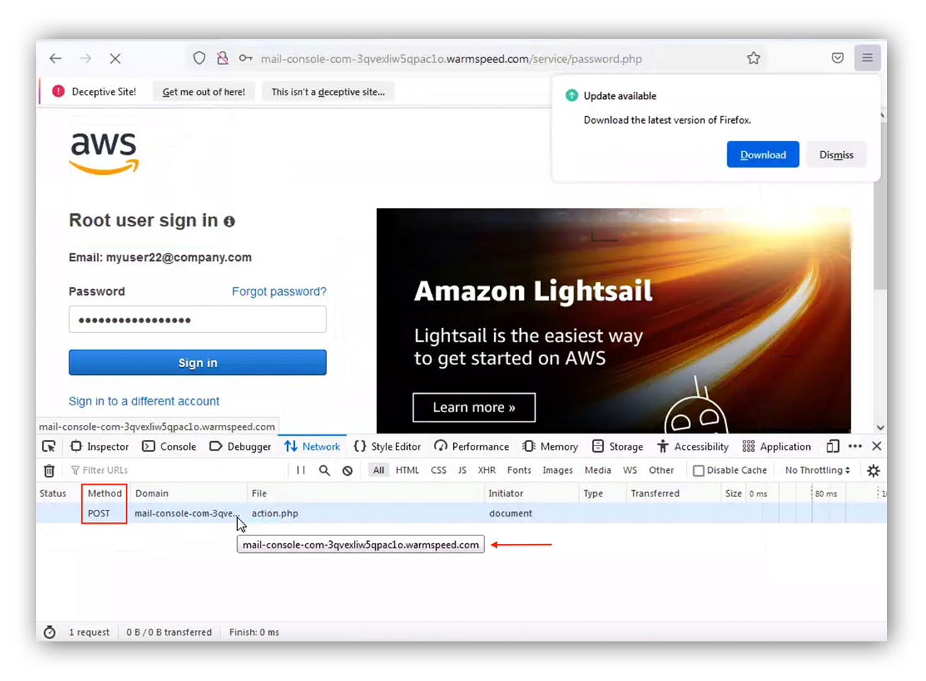Open network search magnifier
This screenshot has width=926, height=681.
(x=324, y=470)
